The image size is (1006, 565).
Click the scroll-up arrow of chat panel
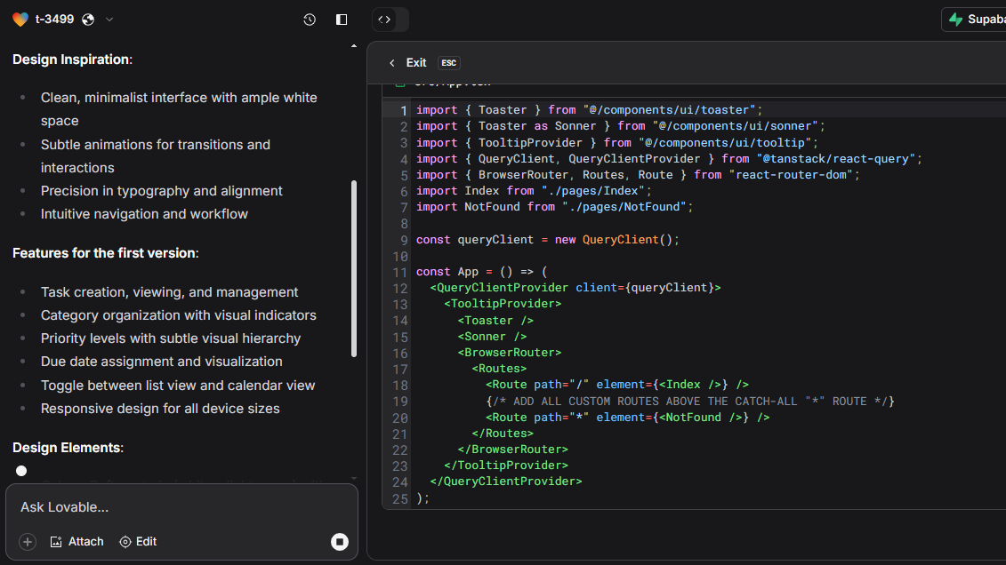[354, 45]
